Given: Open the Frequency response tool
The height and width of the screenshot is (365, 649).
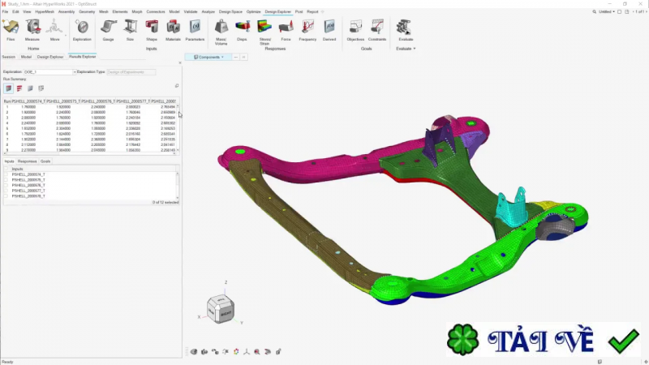Looking at the screenshot, I should (x=307, y=30).
